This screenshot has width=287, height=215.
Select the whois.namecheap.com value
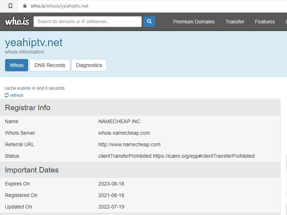point(124,133)
